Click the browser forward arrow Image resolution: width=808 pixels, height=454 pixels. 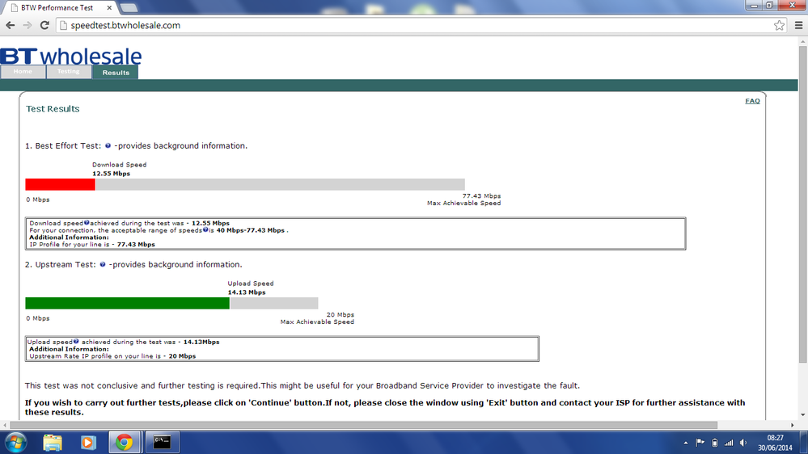coord(27,25)
